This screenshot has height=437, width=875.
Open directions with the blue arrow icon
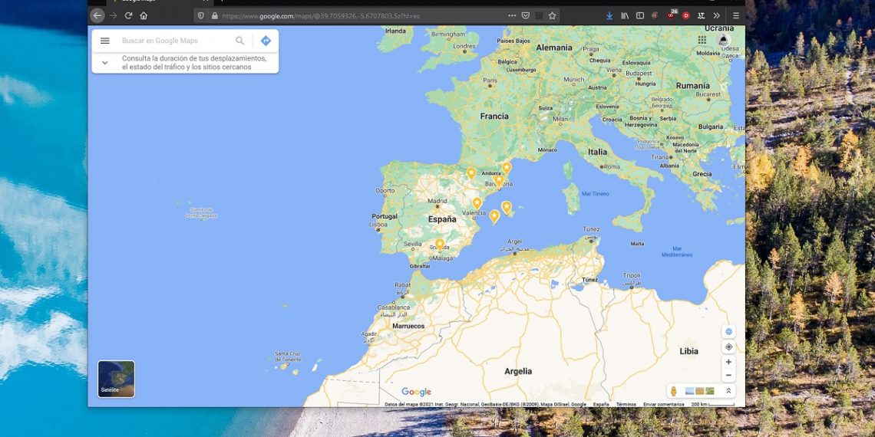click(x=266, y=41)
